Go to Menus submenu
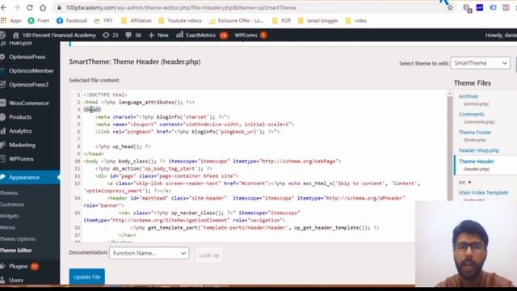 8,227
